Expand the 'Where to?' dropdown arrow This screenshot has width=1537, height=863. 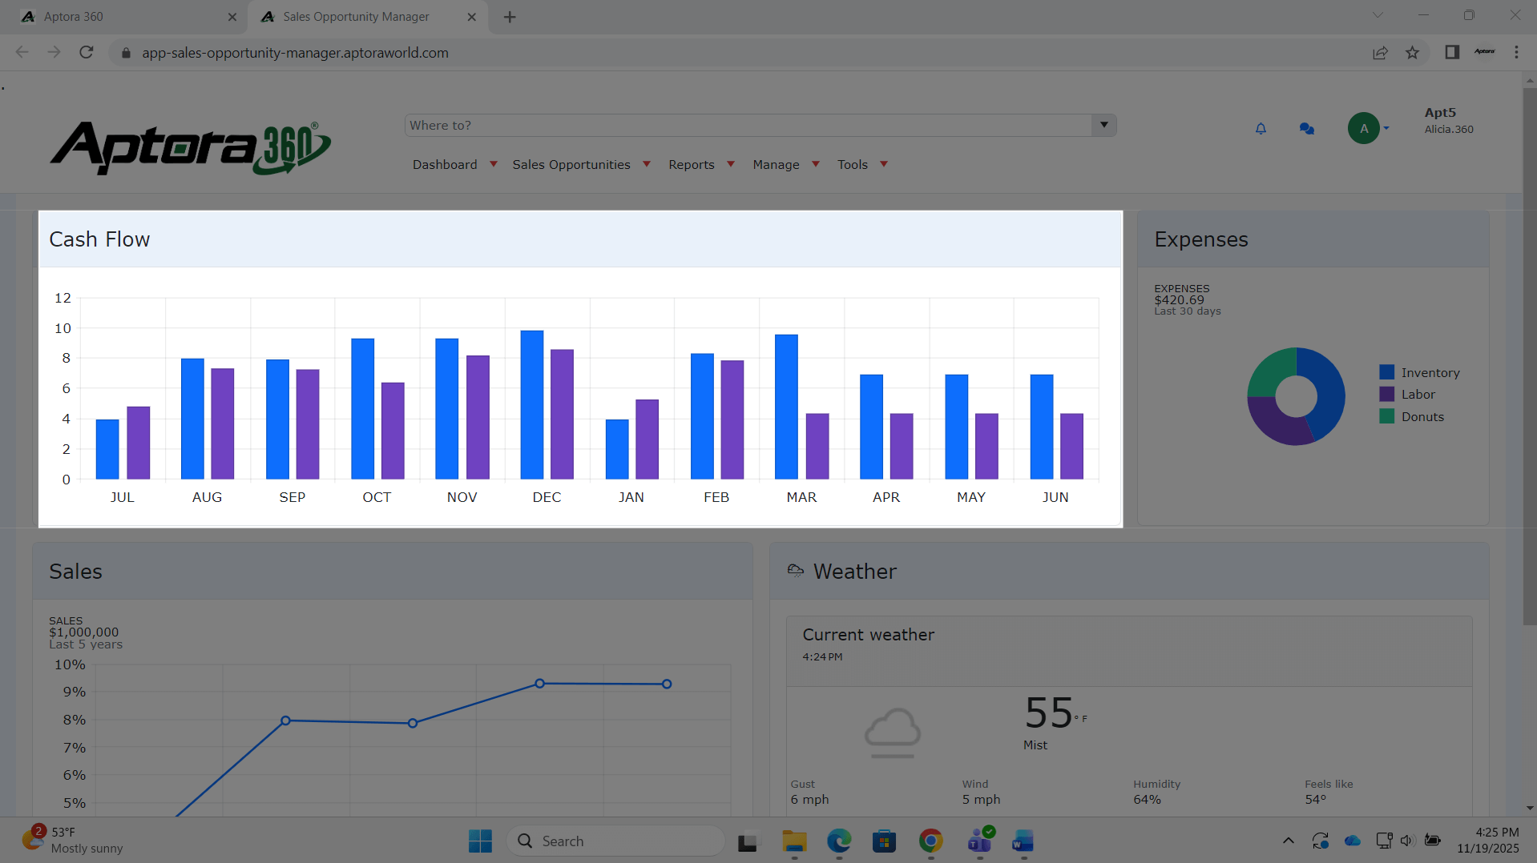click(1103, 125)
